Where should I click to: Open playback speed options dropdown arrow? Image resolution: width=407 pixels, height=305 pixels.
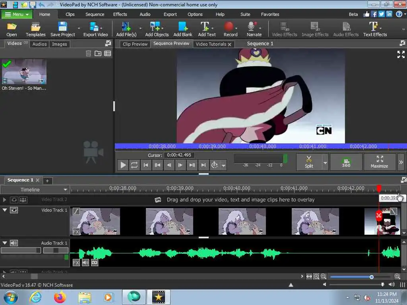point(223,165)
